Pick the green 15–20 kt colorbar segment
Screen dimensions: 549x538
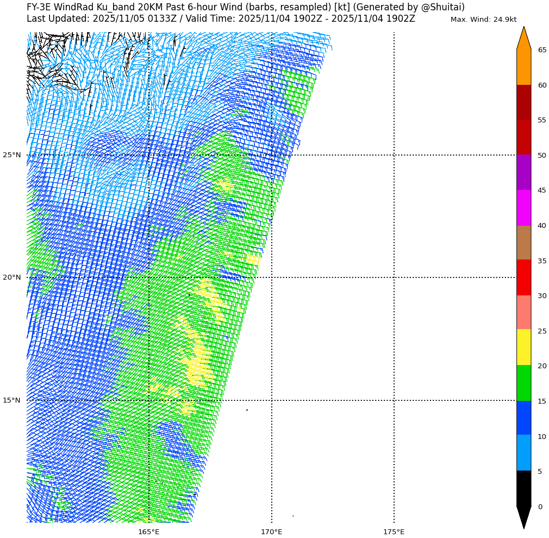(x=523, y=383)
